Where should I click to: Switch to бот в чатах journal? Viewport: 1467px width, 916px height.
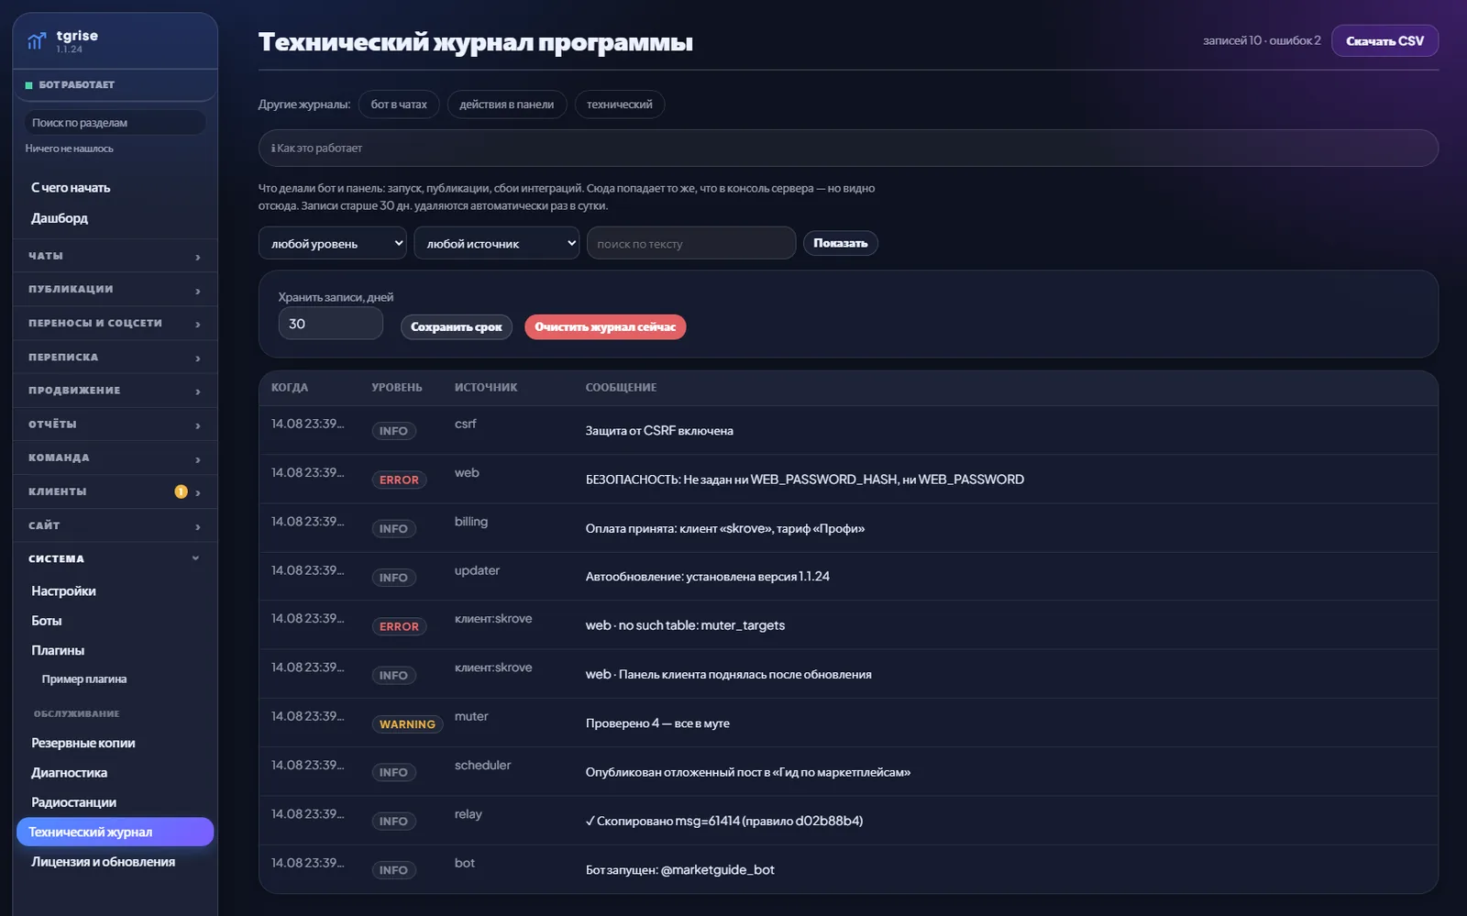pyautogui.click(x=399, y=105)
